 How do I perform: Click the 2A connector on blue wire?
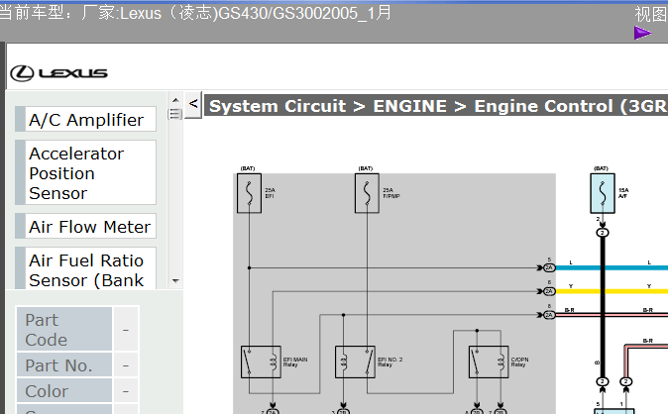click(549, 267)
